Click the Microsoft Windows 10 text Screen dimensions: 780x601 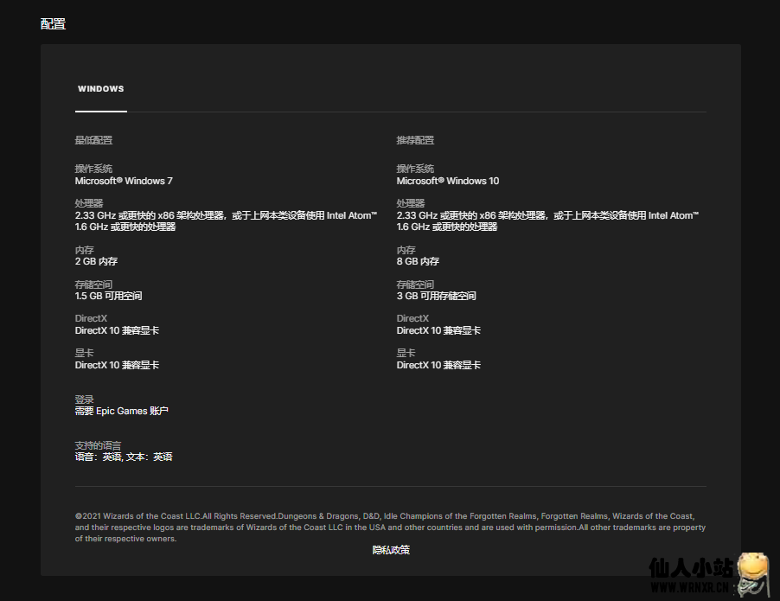pos(447,181)
